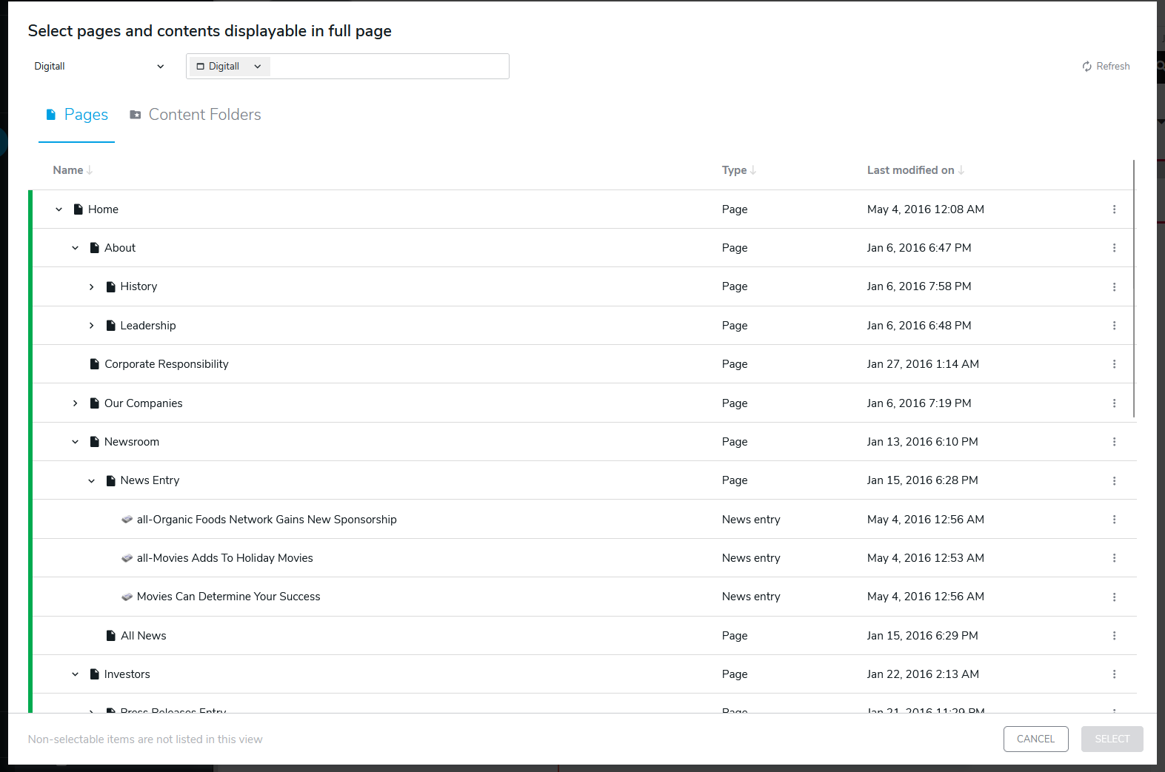
Task: Collapse the Newsroom tree node
Action: tap(75, 442)
